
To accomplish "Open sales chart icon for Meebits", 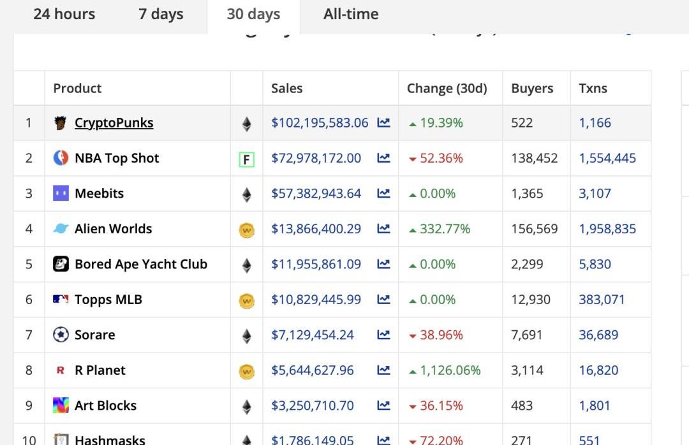I will pos(383,193).
